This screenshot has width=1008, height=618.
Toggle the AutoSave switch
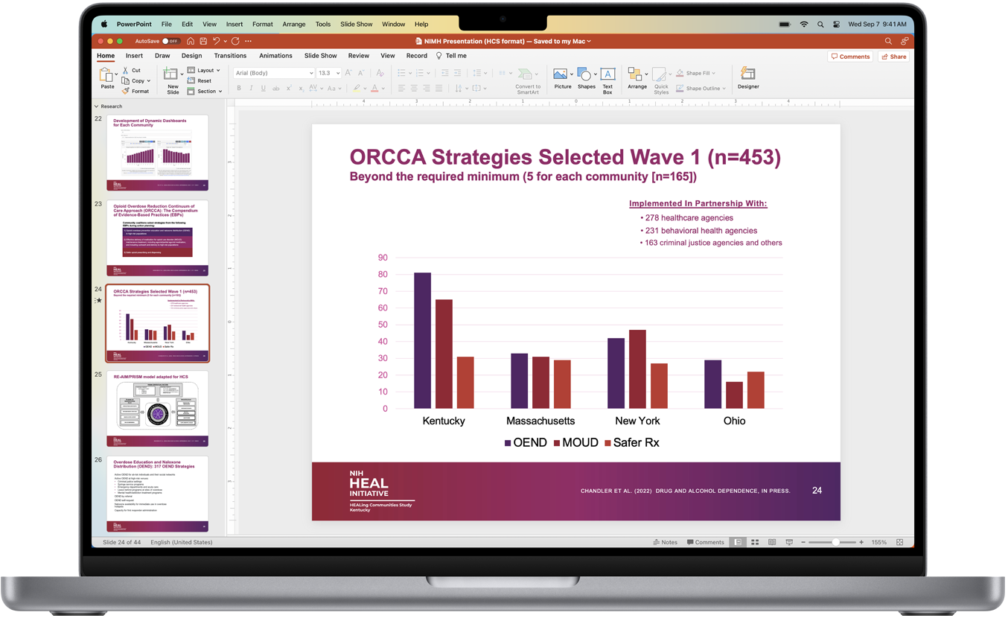click(x=170, y=41)
